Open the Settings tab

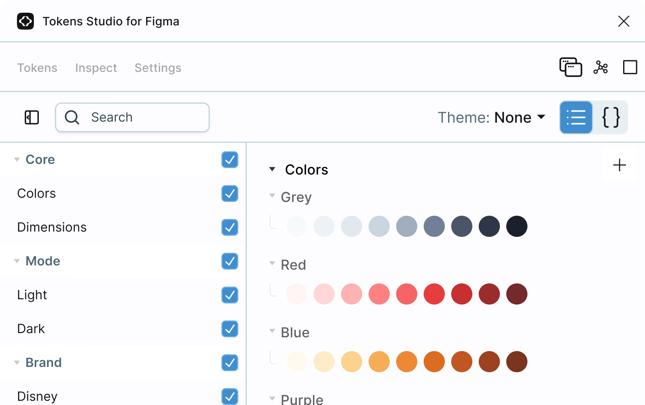coord(158,68)
